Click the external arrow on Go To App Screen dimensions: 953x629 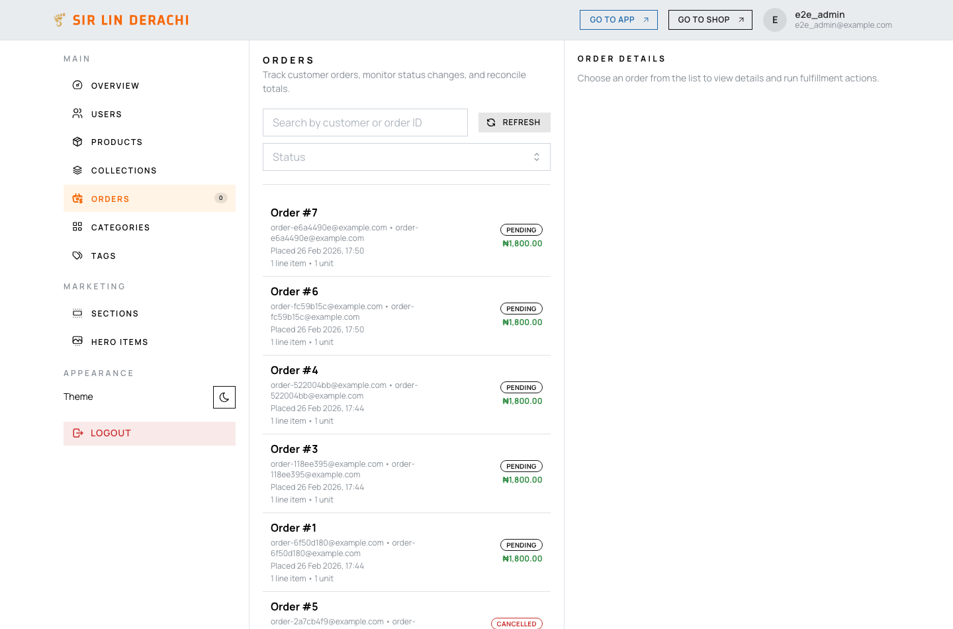click(x=646, y=20)
